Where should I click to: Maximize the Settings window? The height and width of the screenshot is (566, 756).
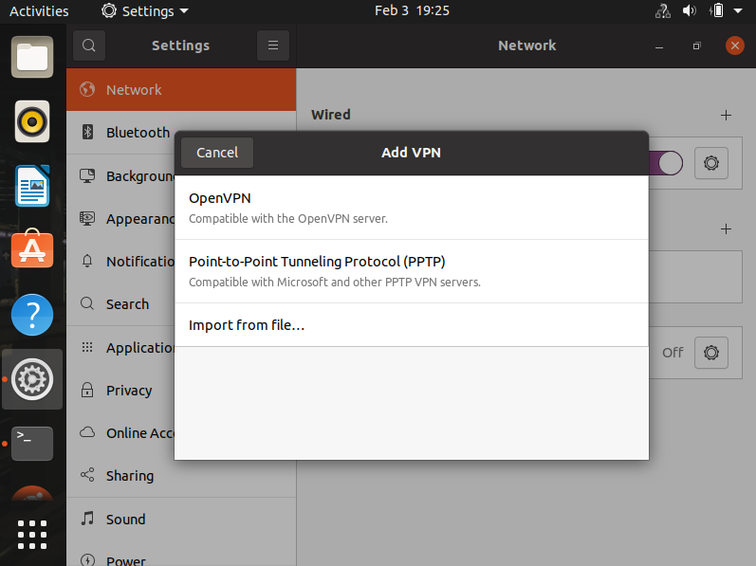tap(696, 46)
